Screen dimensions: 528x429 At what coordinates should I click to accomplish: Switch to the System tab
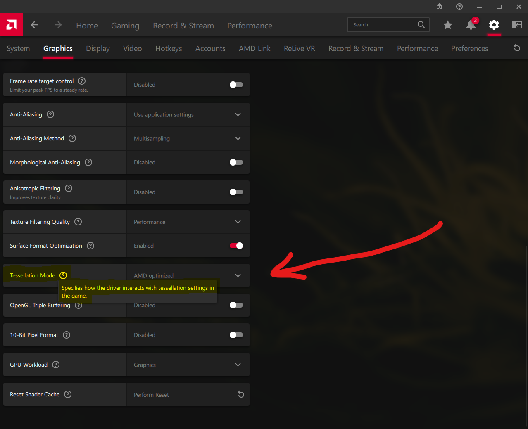18,48
